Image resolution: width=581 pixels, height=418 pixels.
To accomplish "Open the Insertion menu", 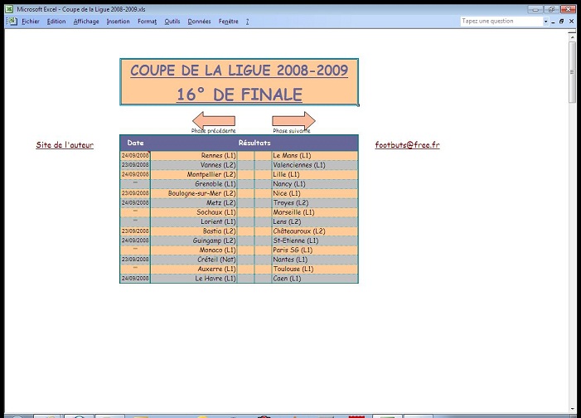I will click(119, 22).
